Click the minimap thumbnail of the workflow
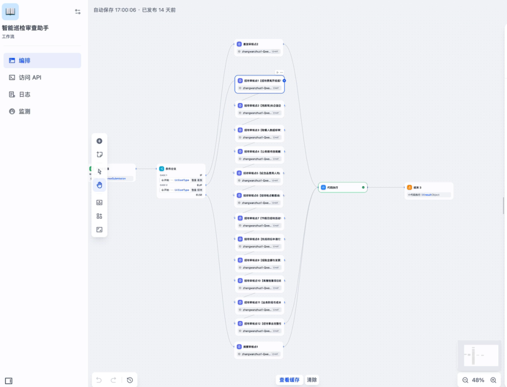 click(481, 355)
